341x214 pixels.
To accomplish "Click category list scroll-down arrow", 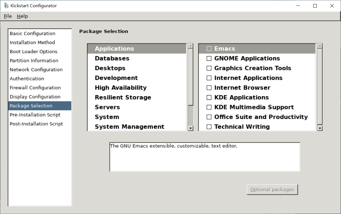I will [x=191, y=128].
